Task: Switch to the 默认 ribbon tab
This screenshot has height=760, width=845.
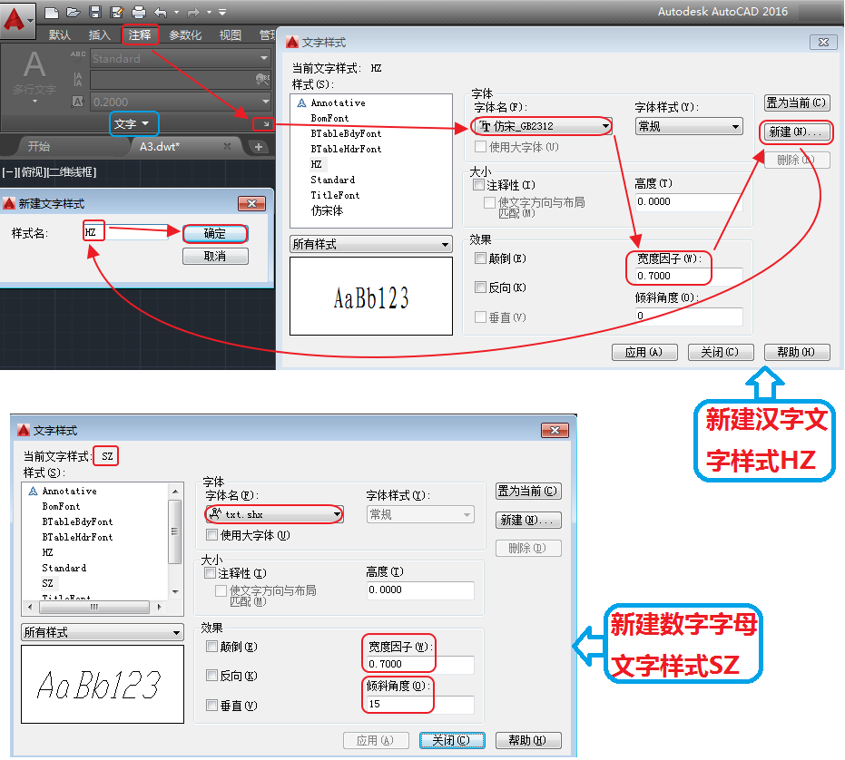Action: [59, 35]
